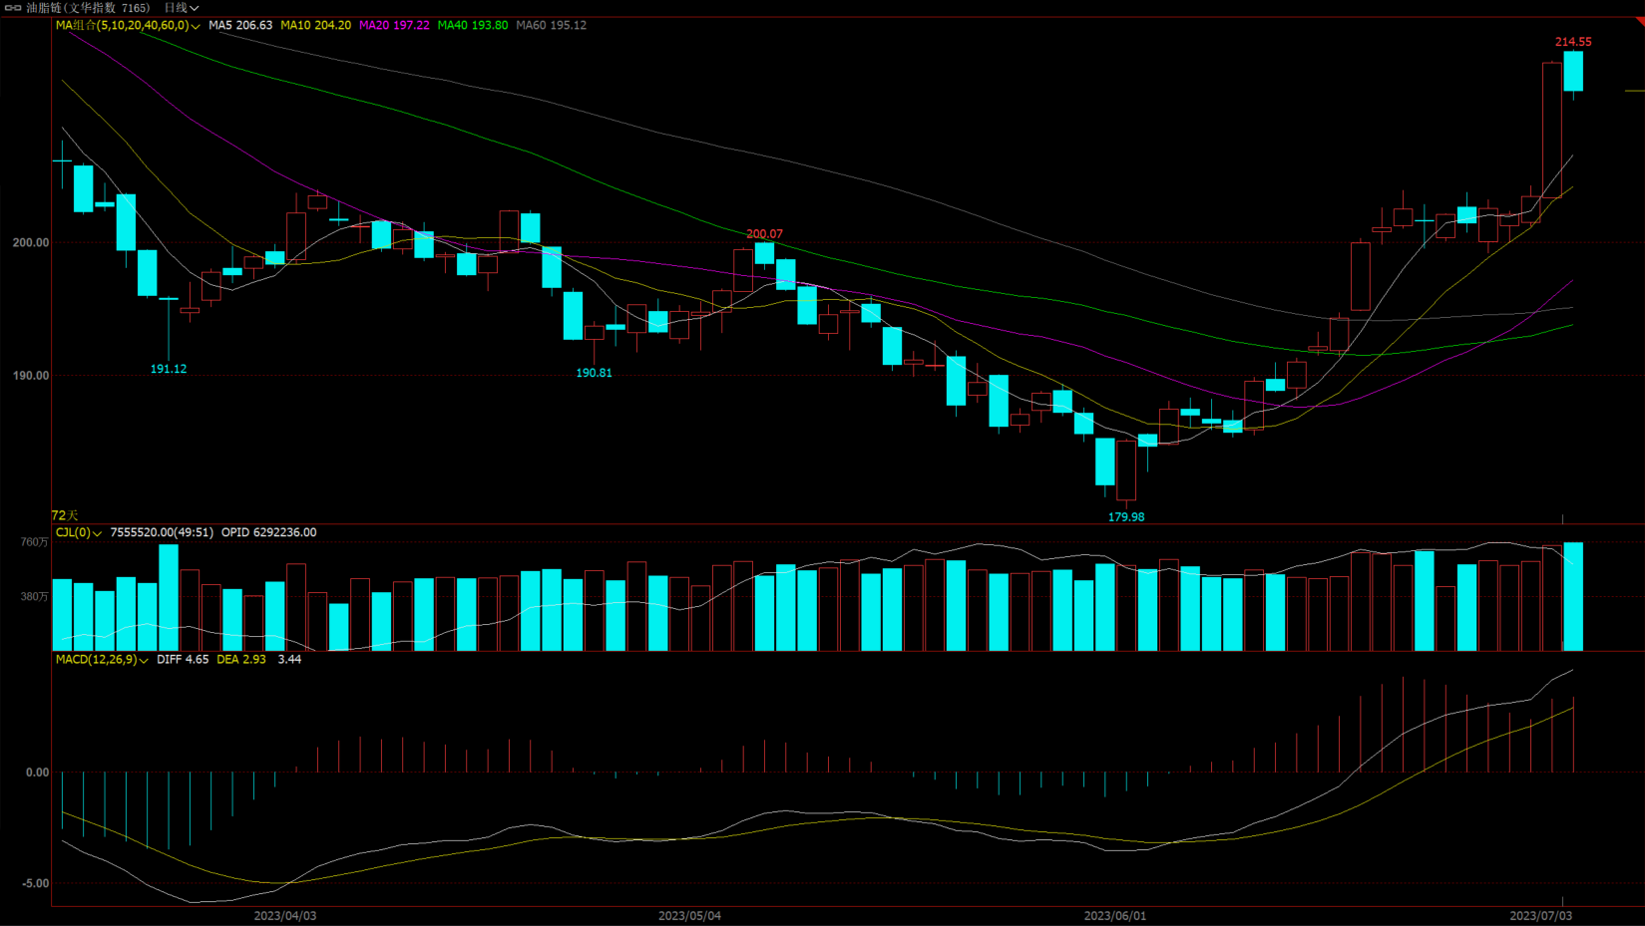Click the MA5 206.63 value
Viewport: 1645px width, 926px height.
240,26
